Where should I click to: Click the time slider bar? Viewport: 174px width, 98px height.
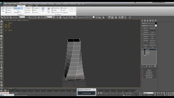tap(10, 88)
